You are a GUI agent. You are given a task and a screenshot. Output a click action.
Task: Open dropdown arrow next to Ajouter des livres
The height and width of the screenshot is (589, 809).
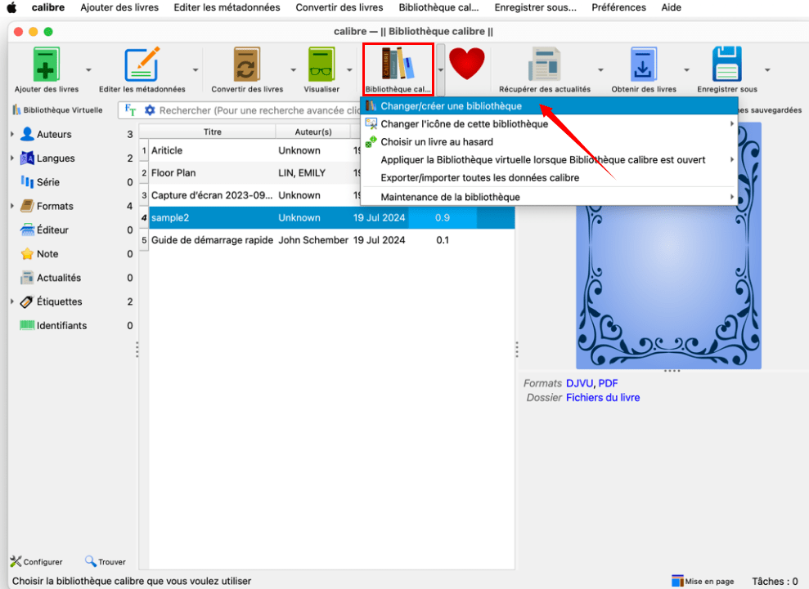coord(88,69)
